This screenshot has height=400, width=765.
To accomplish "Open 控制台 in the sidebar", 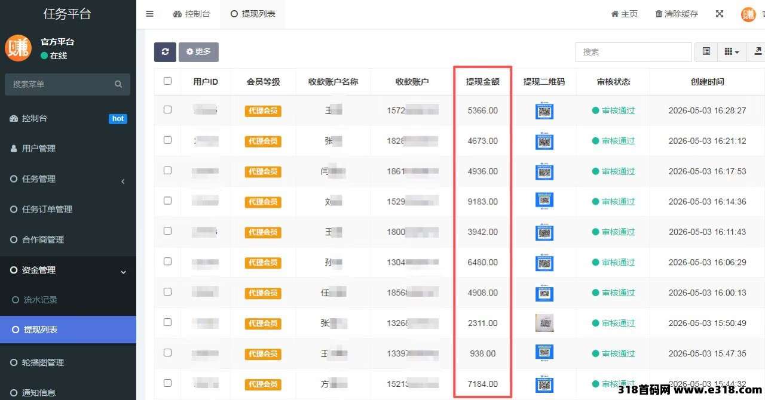I will [x=68, y=118].
